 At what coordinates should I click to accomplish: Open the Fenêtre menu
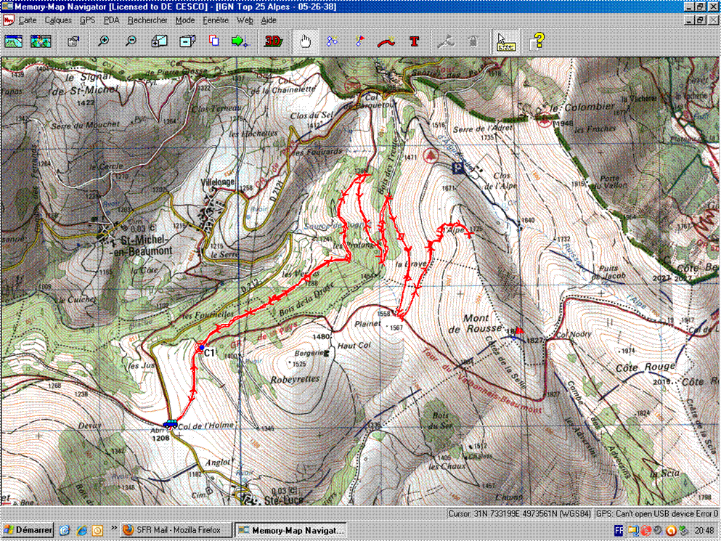click(216, 20)
